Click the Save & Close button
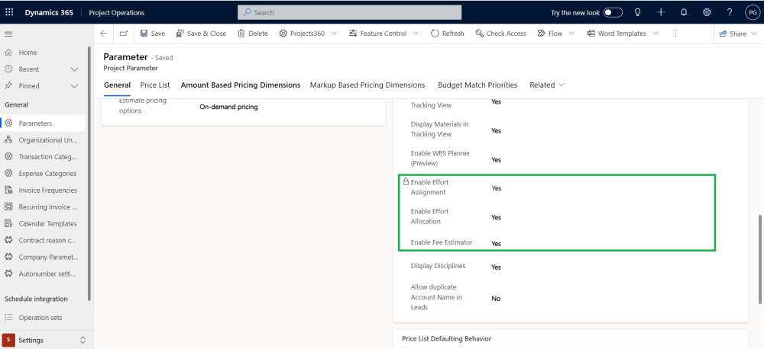764x349 pixels. point(201,34)
